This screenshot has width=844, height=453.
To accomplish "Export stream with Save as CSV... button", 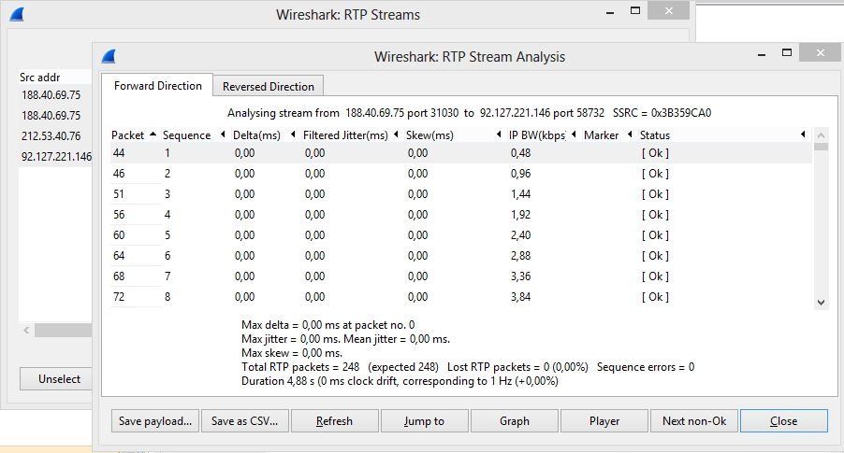I will pyautogui.click(x=245, y=421).
